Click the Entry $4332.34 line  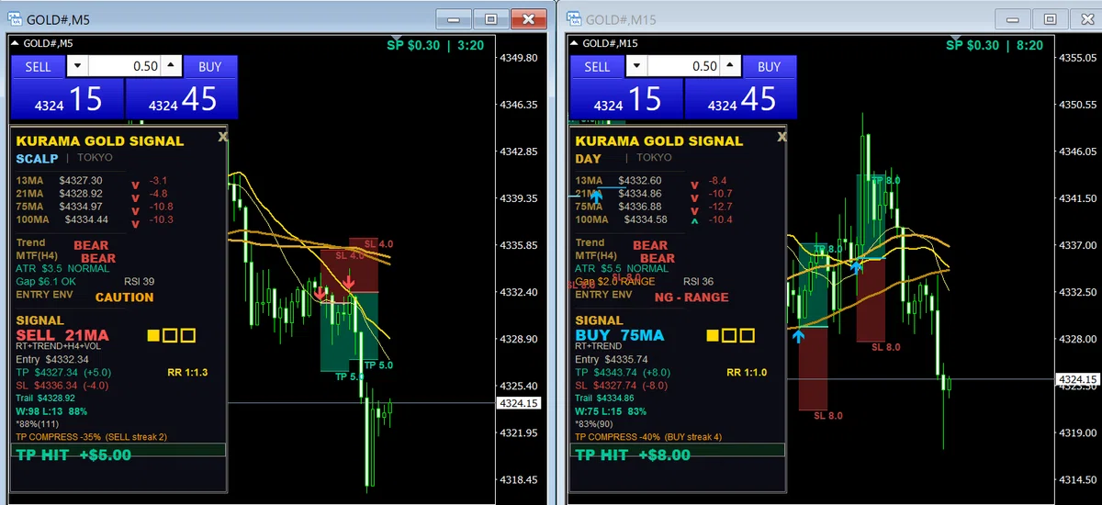click(52, 359)
